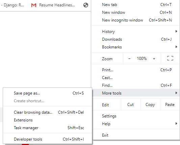Click History menu entry label
Image resolution: width=180 pixels, height=145 pixels.
(108, 32)
